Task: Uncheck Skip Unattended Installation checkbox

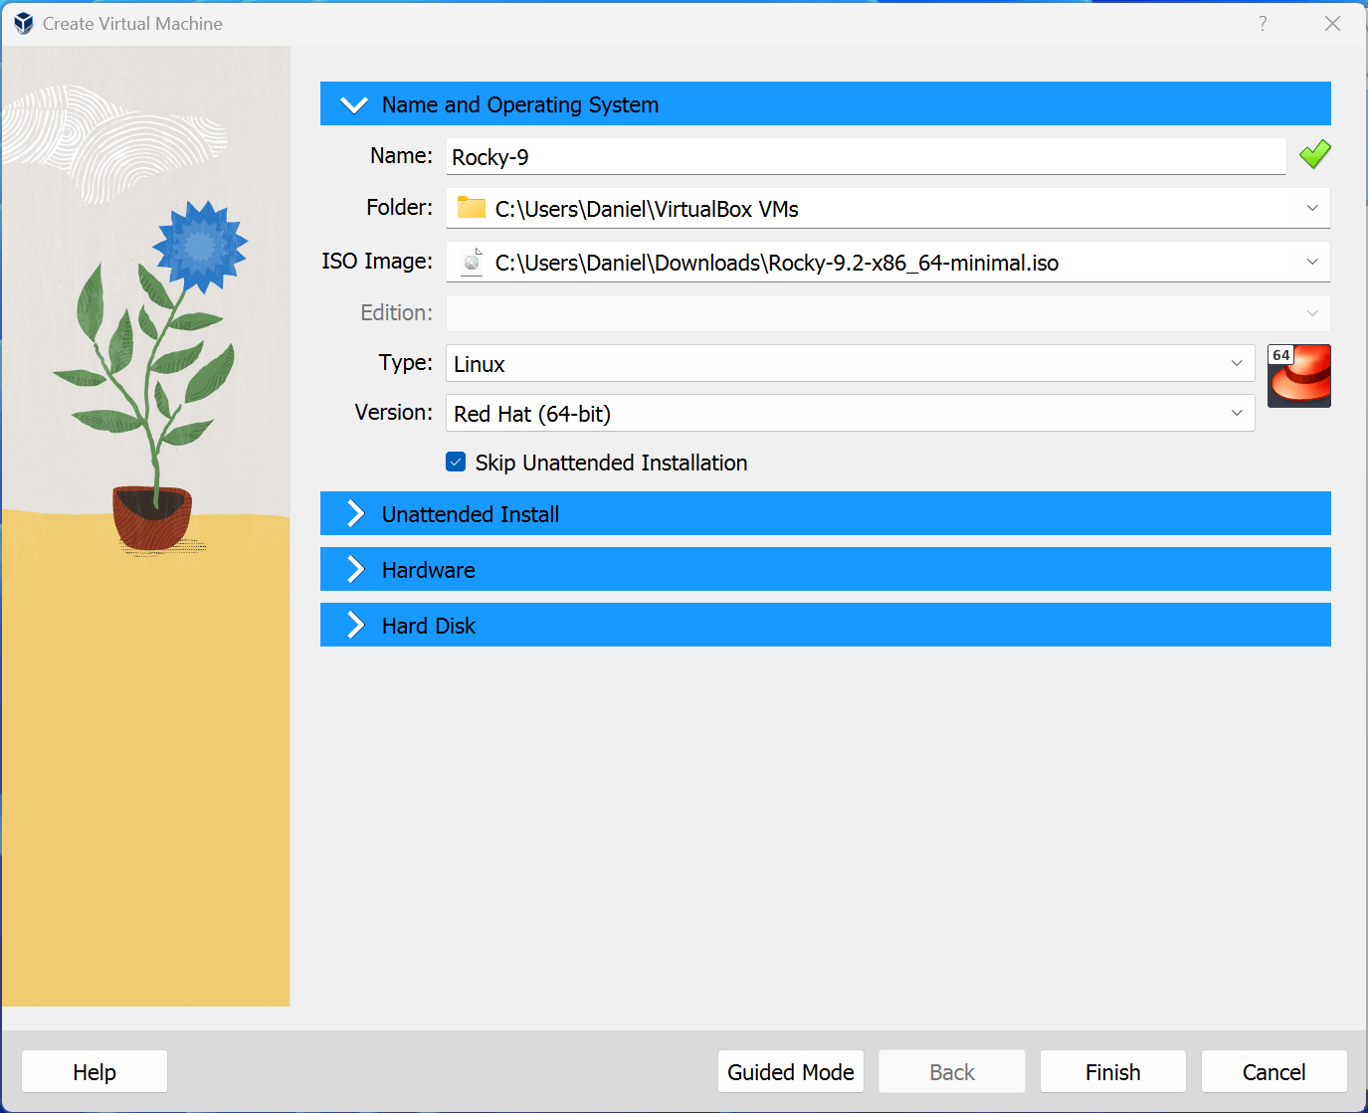Action: click(456, 462)
